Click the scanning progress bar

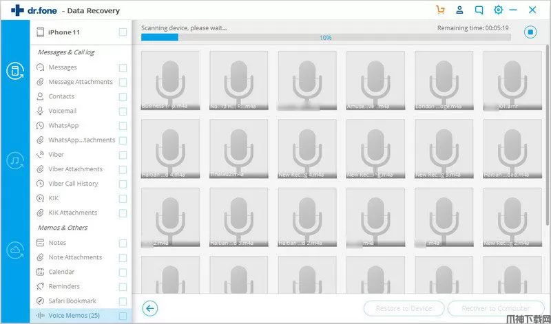pyautogui.click(x=326, y=37)
